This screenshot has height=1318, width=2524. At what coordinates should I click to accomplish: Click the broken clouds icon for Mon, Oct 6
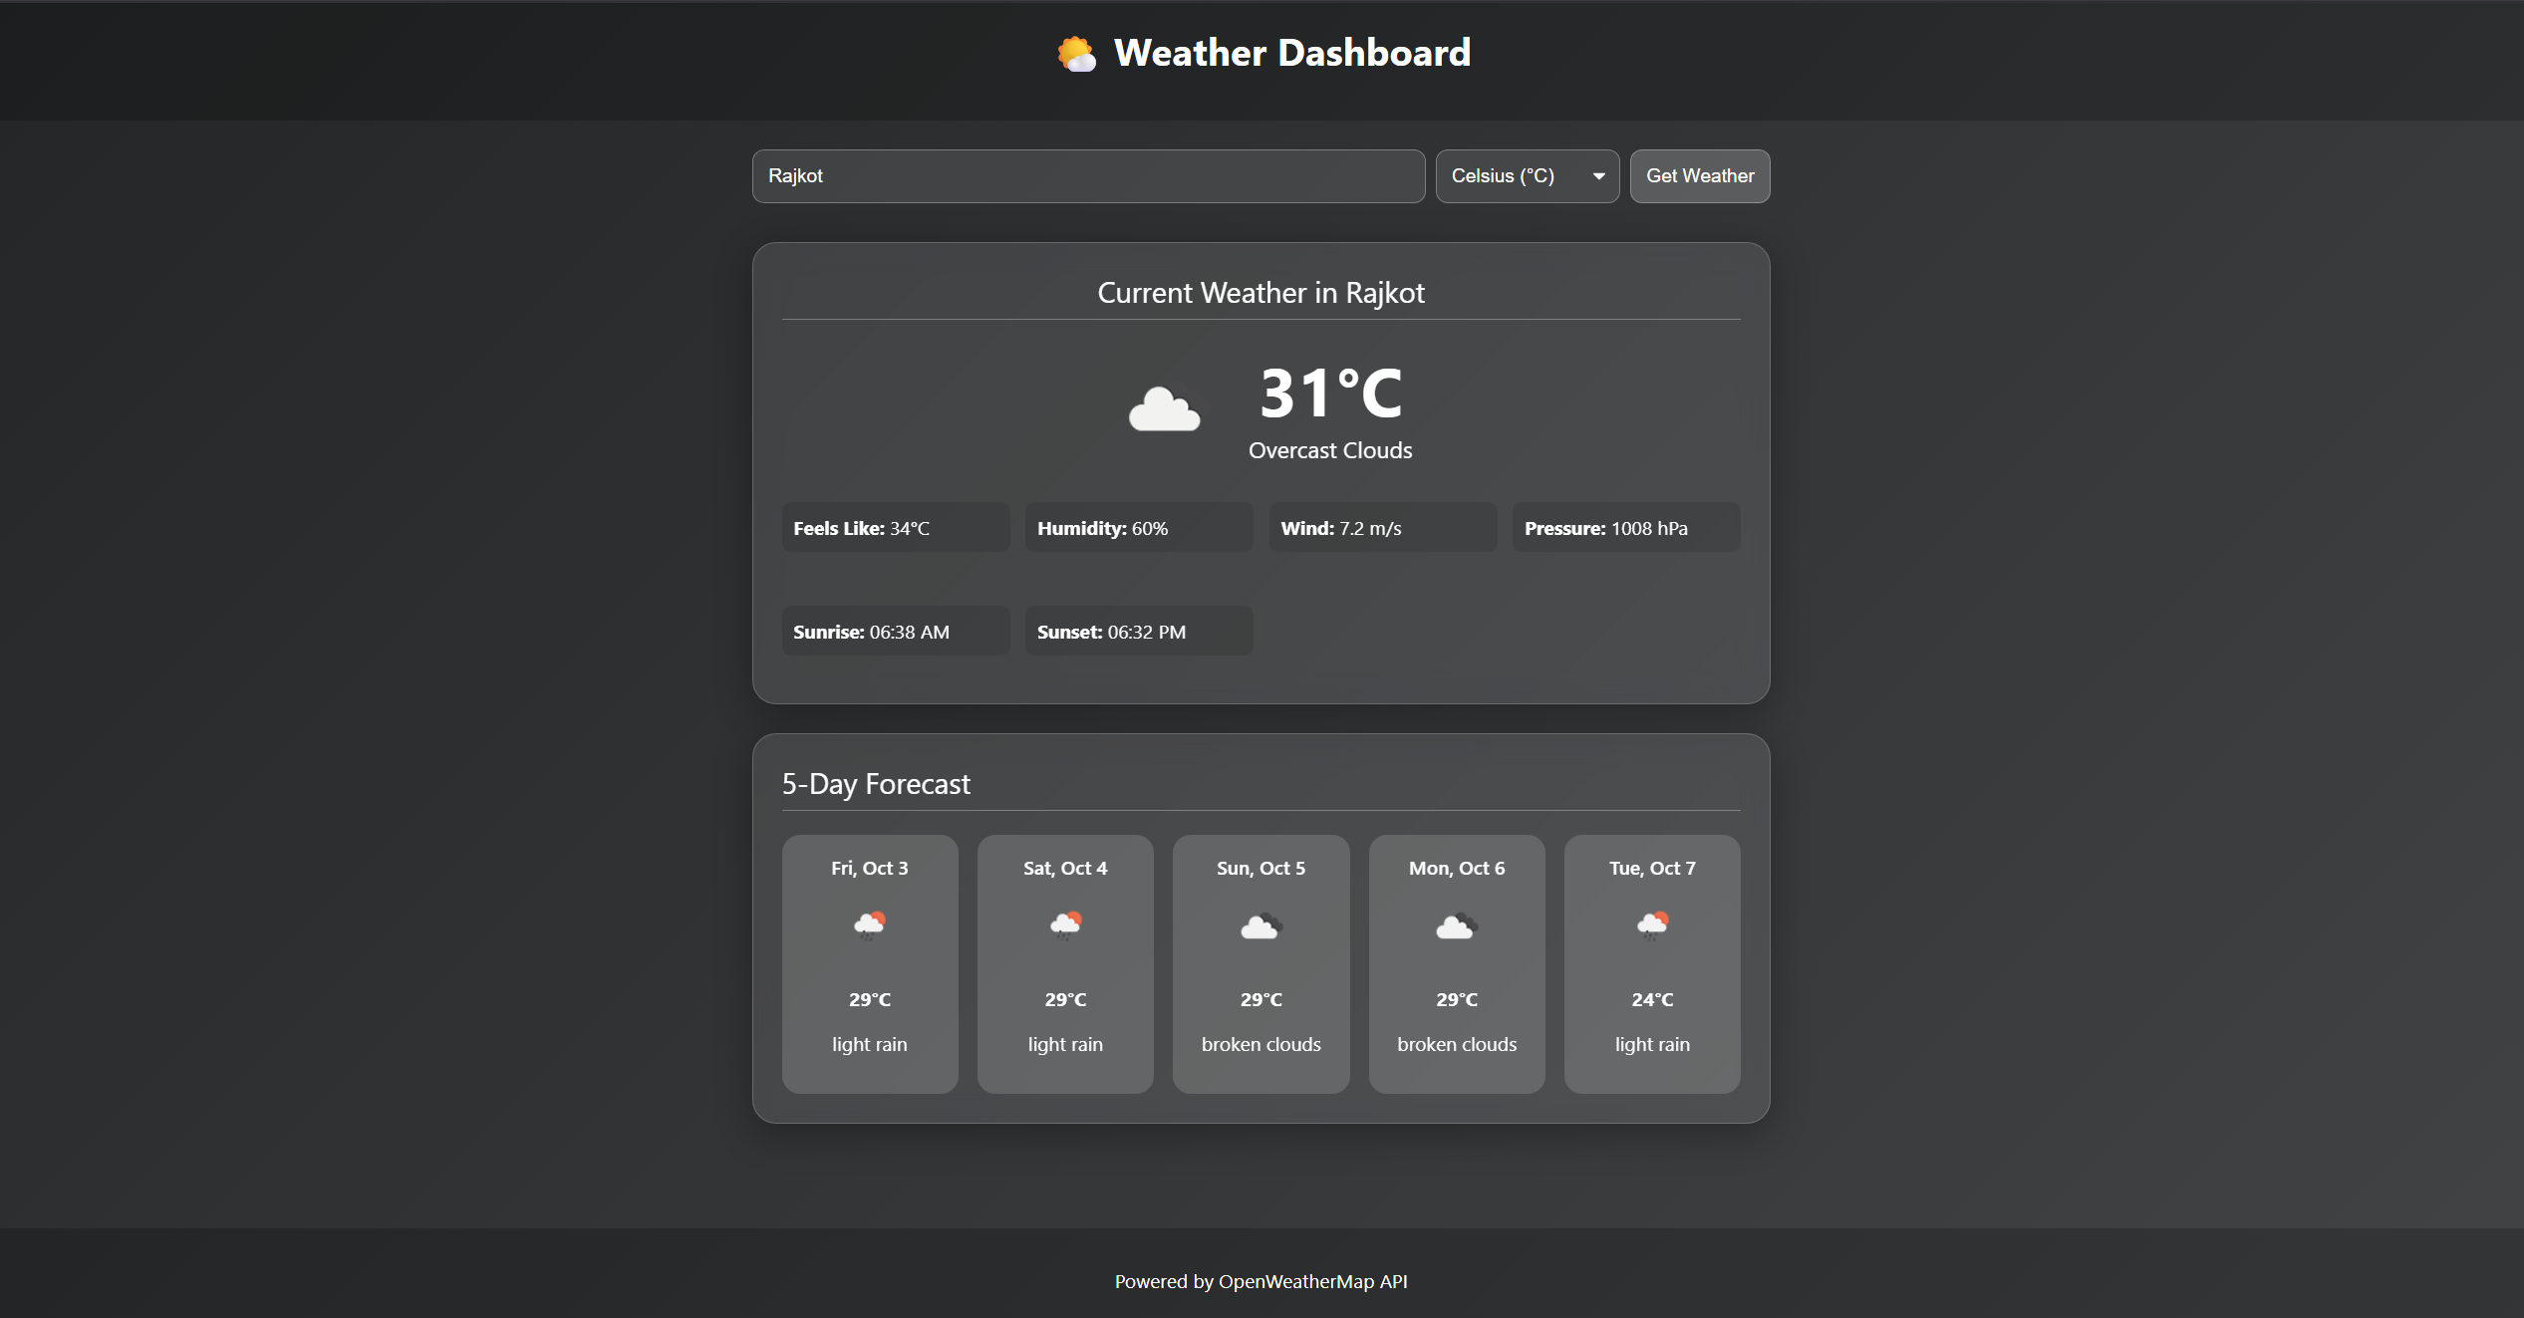[1456, 925]
